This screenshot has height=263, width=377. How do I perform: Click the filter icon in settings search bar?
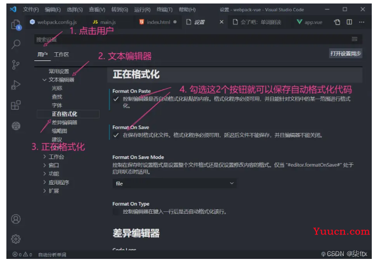click(355, 39)
